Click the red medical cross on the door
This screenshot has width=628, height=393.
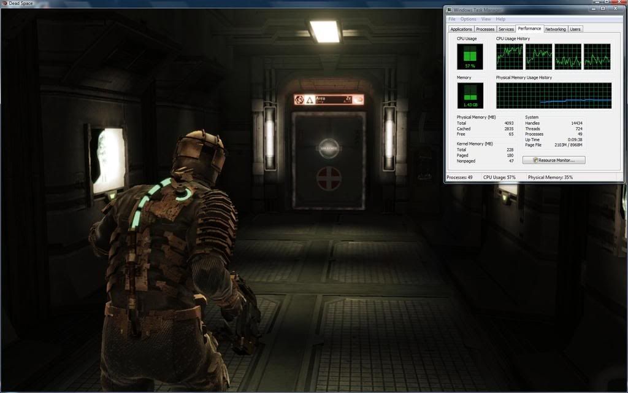pyautogui.click(x=329, y=179)
